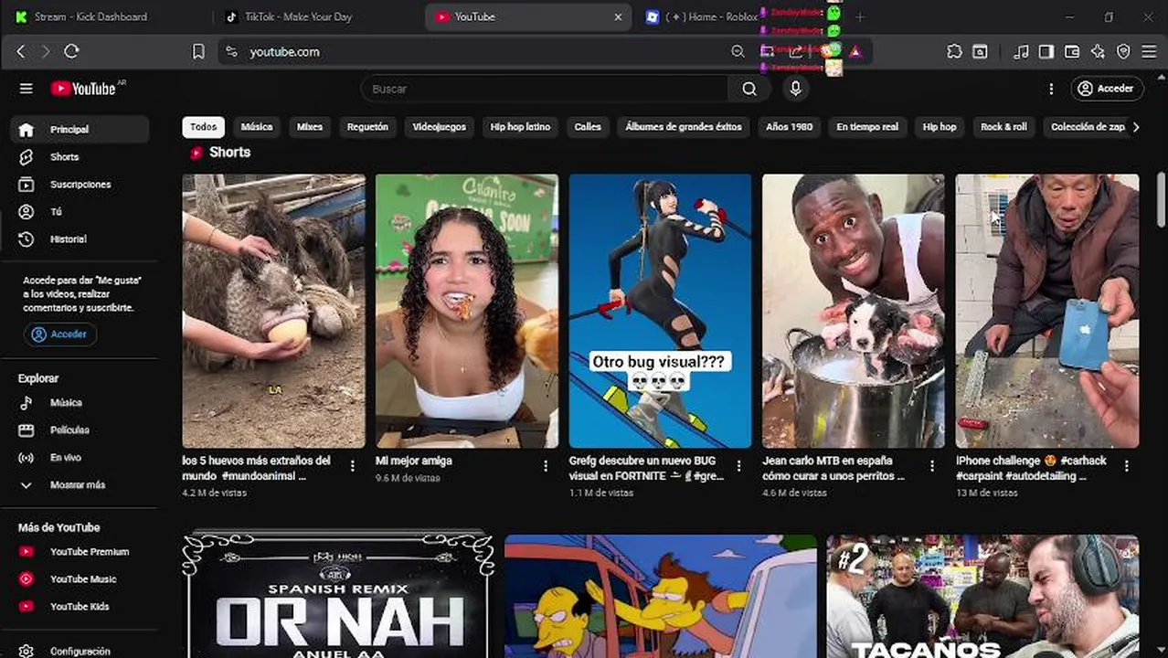Open YouTube settings three-dot menu in header
The width and height of the screenshot is (1168, 658).
[1051, 89]
